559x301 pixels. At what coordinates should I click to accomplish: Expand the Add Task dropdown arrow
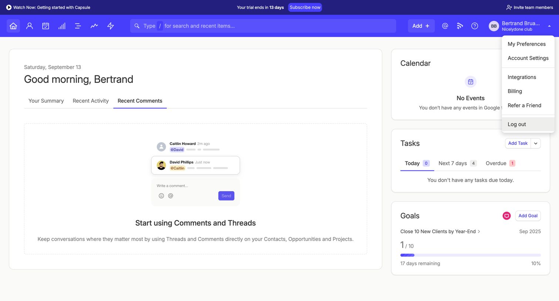point(536,143)
